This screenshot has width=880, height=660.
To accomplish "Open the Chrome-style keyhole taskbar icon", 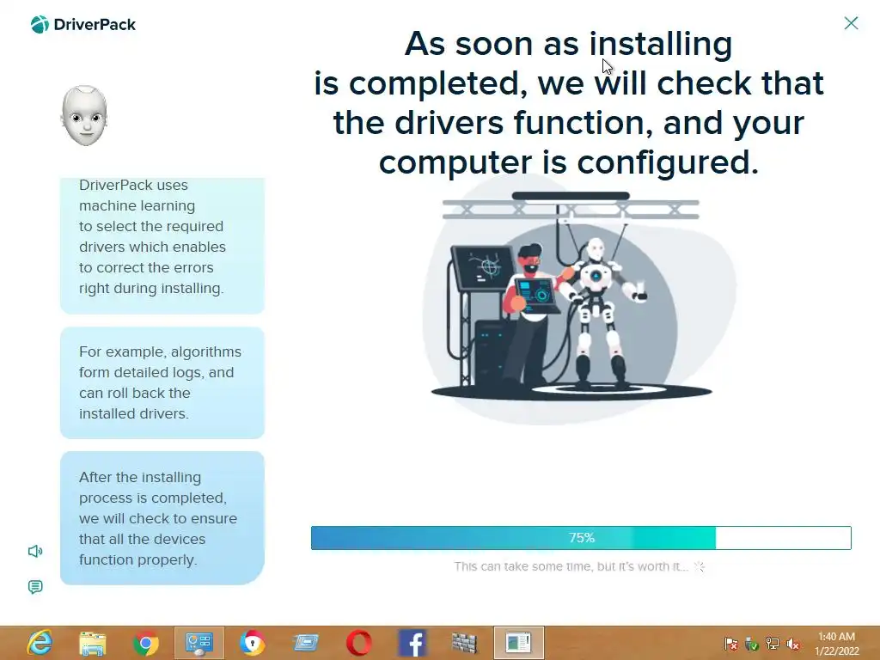I will 252,643.
